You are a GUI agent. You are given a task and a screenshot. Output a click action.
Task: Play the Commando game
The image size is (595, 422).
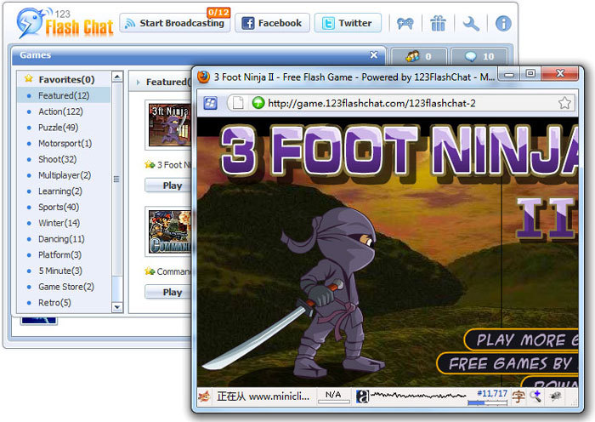(168, 292)
